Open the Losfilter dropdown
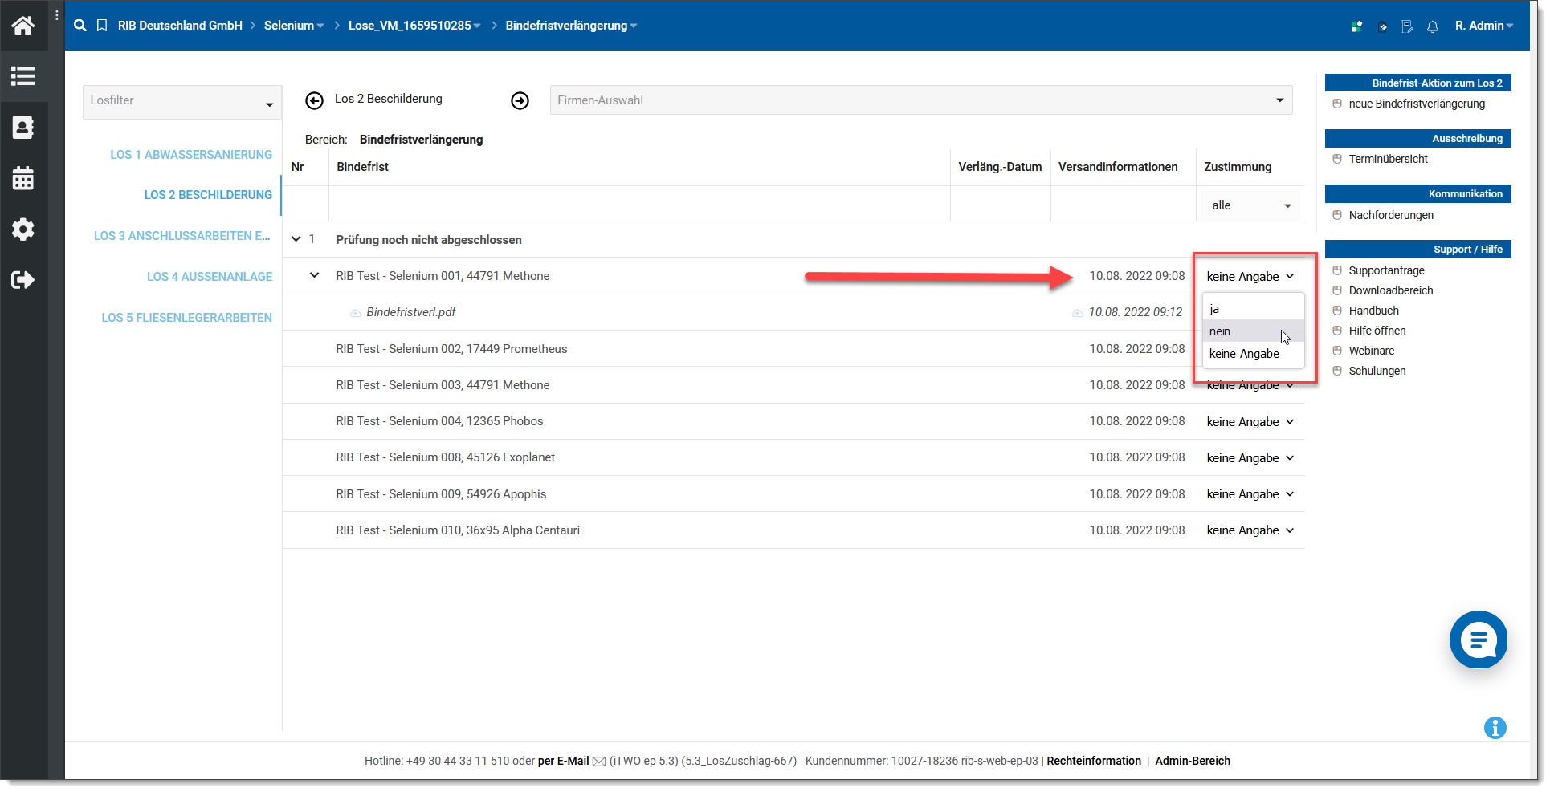This screenshot has height=792, width=1550. (182, 102)
